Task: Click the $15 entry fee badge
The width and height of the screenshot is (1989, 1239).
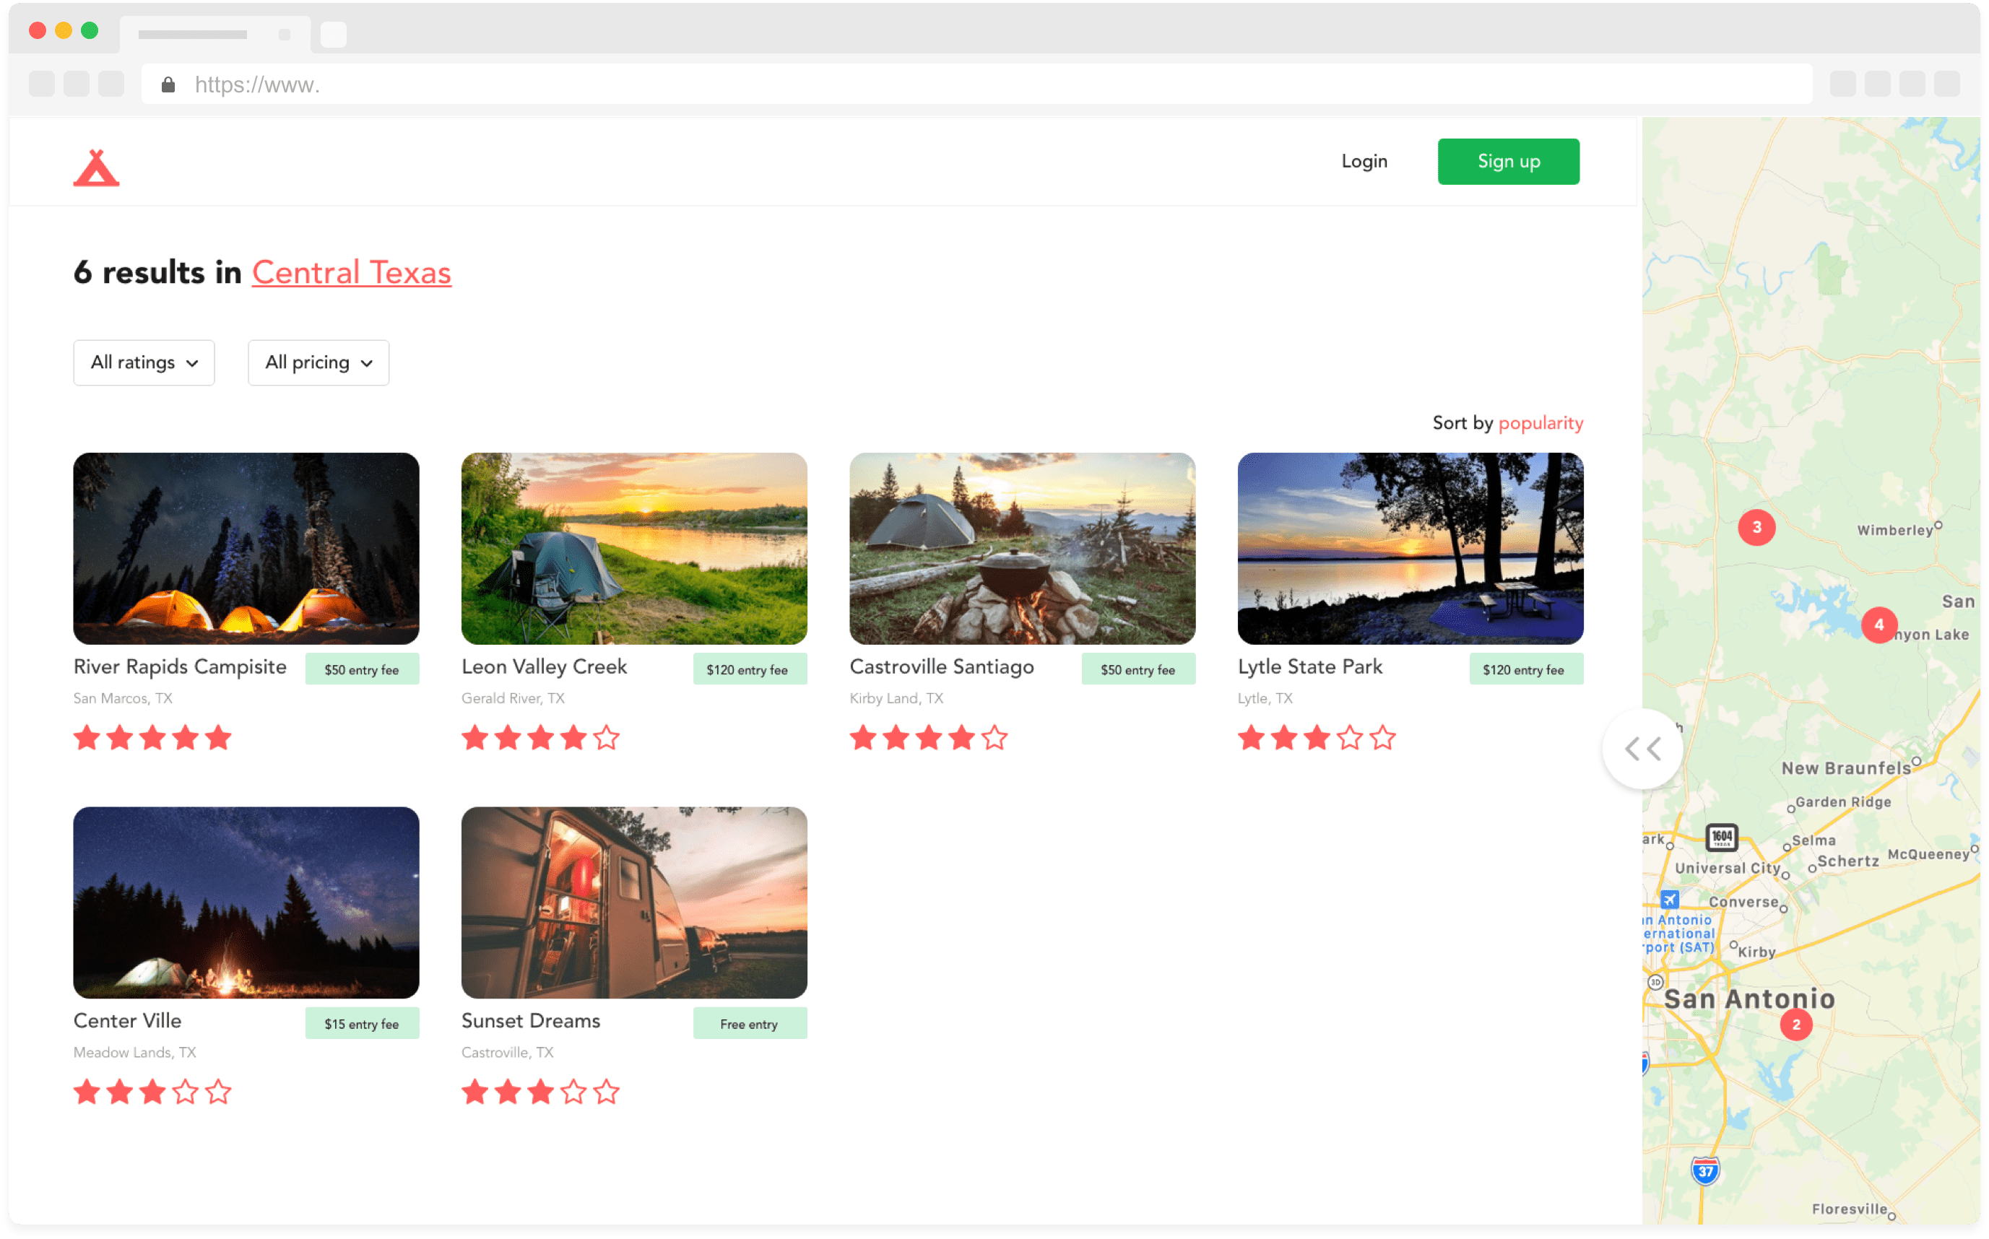Action: 363,1024
